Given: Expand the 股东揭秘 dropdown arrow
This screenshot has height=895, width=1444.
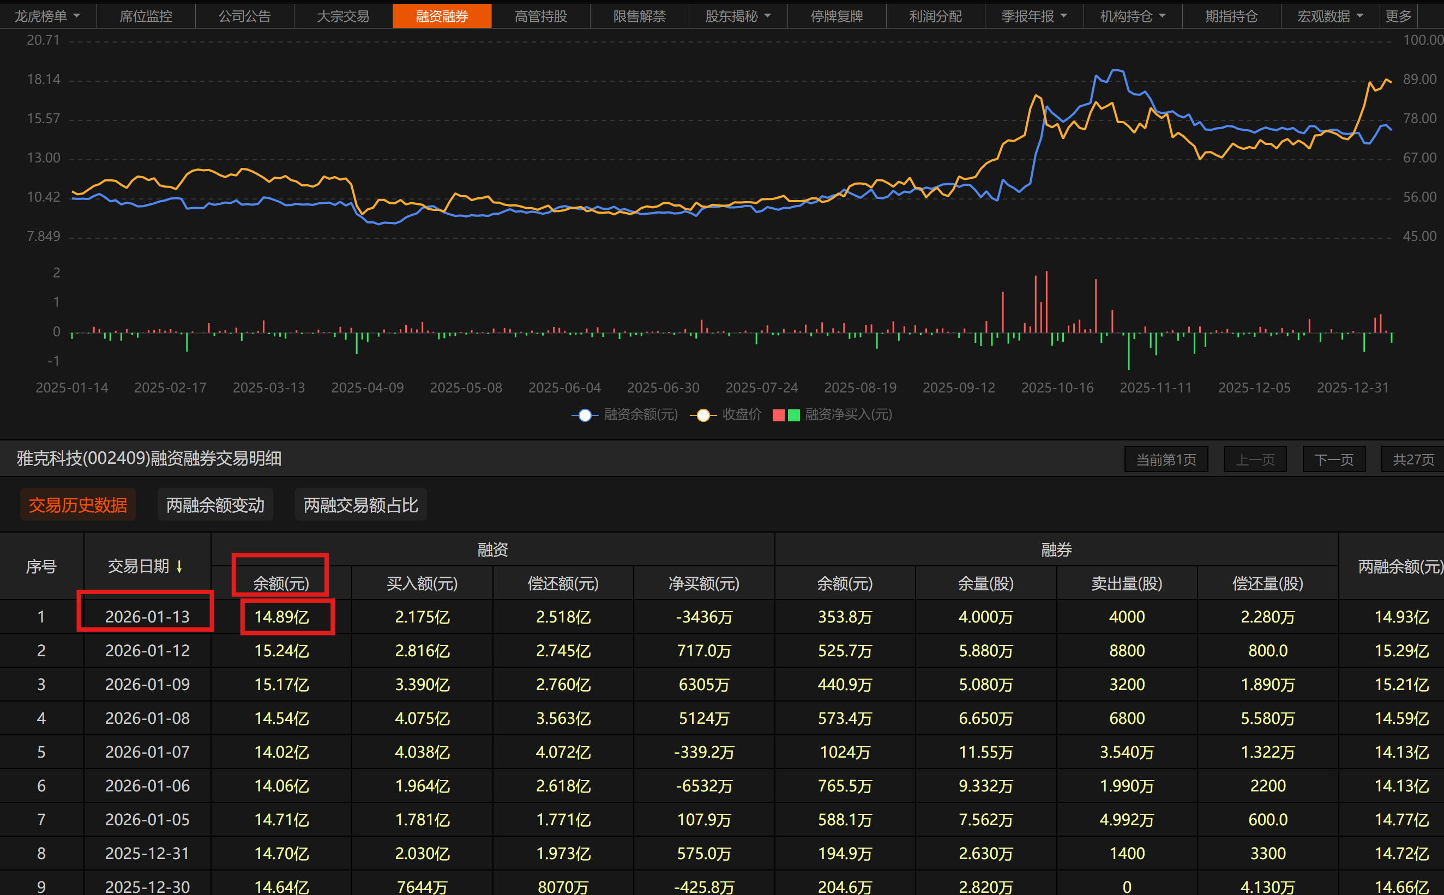Looking at the screenshot, I should (x=768, y=16).
